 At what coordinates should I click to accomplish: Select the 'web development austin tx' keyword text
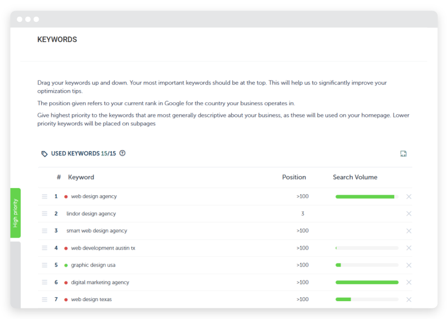coord(103,248)
